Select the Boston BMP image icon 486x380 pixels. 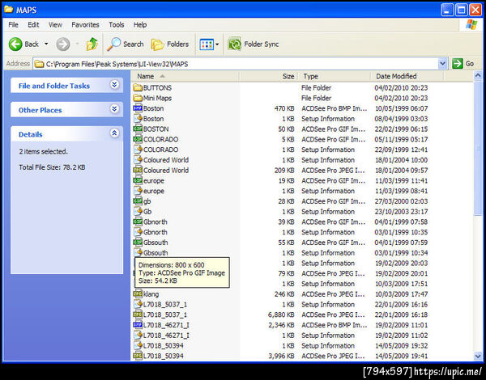[138, 108]
